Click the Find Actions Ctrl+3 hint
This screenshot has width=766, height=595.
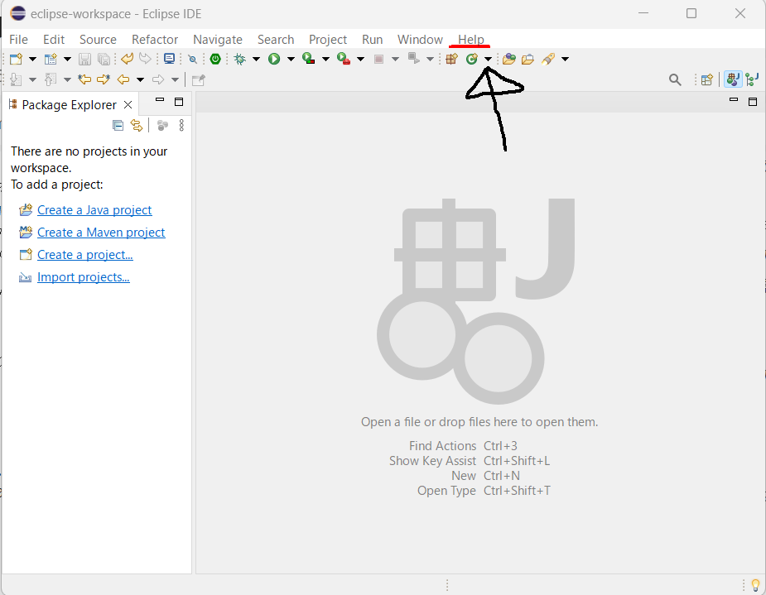[463, 446]
